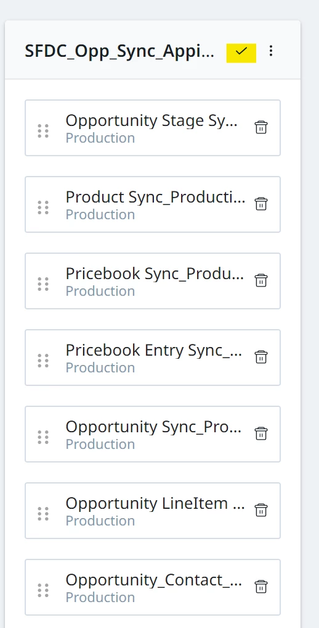The height and width of the screenshot is (628, 319).
Task: Click the drag handle of Opportunity_Contact
Action: pyautogui.click(x=43, y=590)
